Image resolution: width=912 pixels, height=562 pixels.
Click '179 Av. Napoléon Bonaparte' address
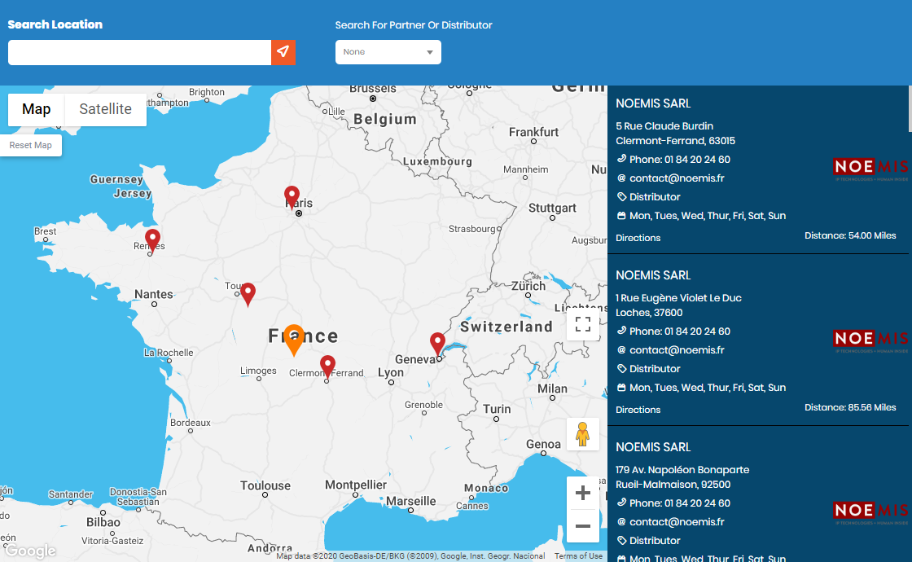pos(682,470)
